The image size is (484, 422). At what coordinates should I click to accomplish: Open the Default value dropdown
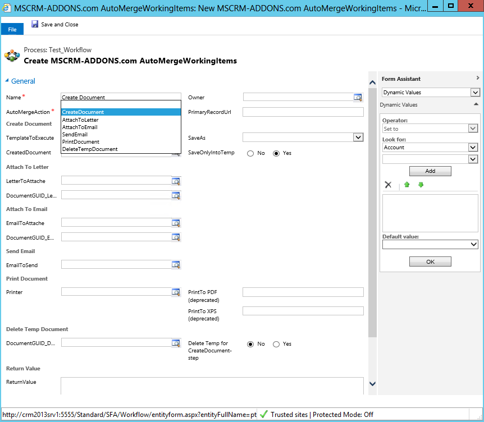[x=473, y=244]
